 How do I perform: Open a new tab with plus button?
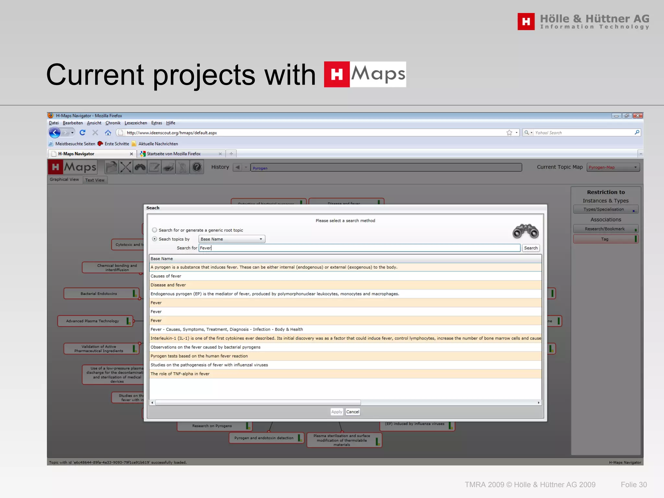[231, 154]
